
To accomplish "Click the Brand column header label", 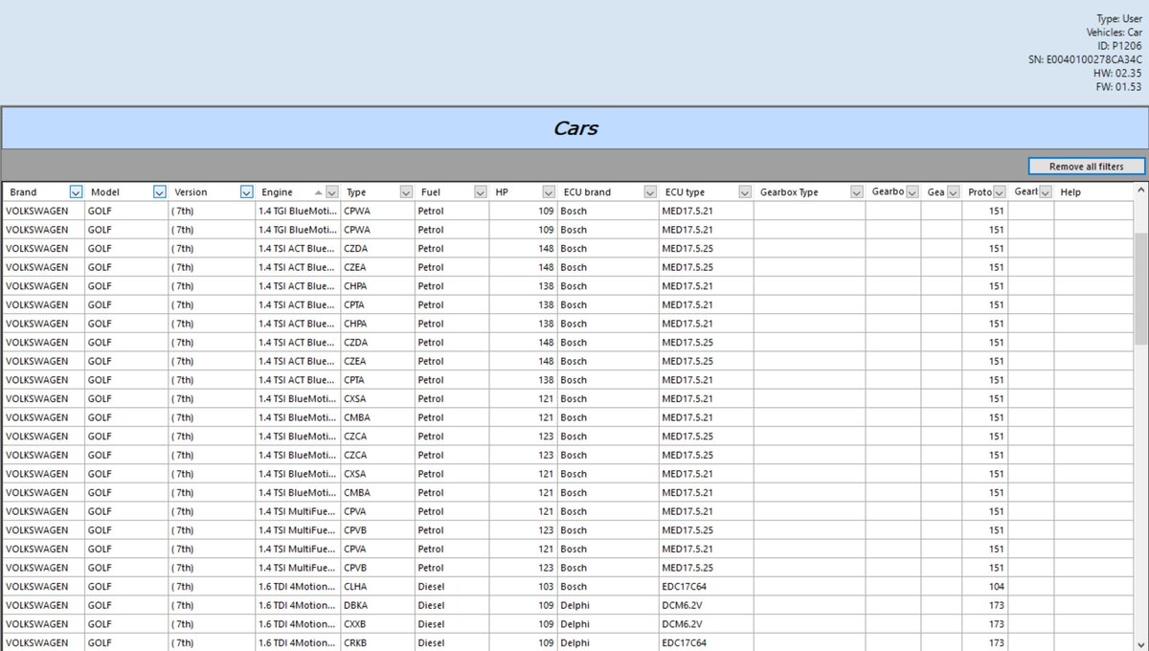I will tap(24, 192).
